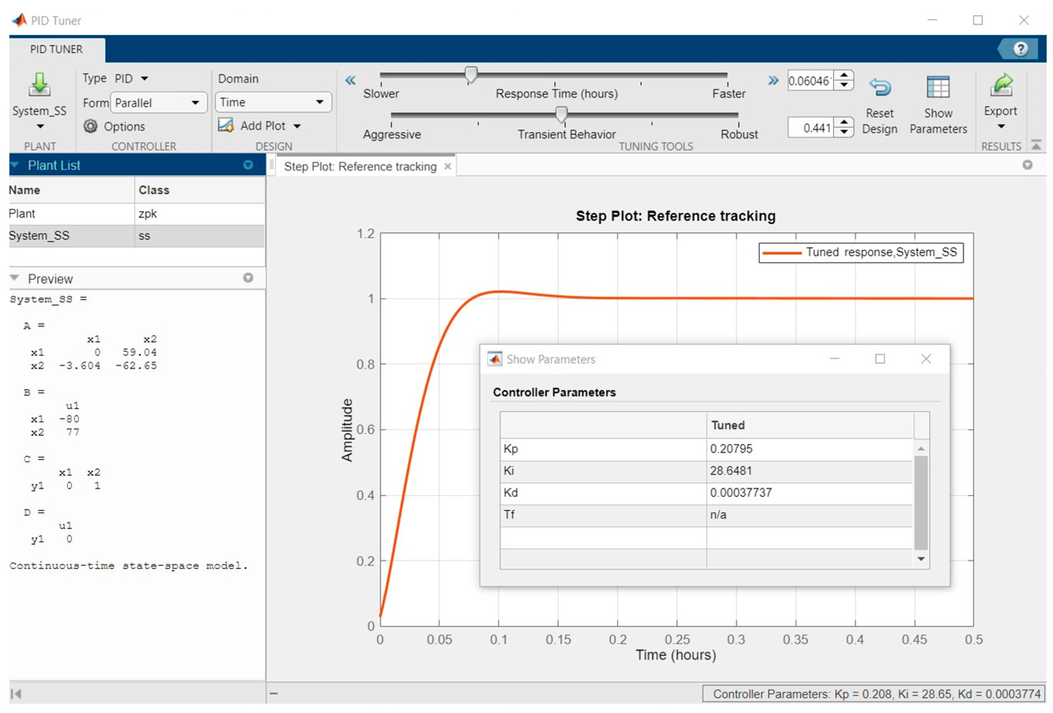Collapse the toolstrip with the arrow icon
The image size is (1053, 713).
pos(1036,145)
